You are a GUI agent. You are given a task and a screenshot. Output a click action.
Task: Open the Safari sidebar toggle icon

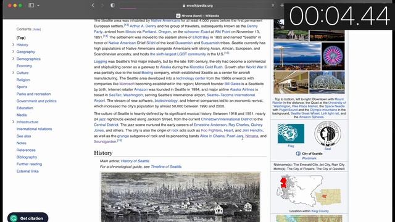(31, 6)
